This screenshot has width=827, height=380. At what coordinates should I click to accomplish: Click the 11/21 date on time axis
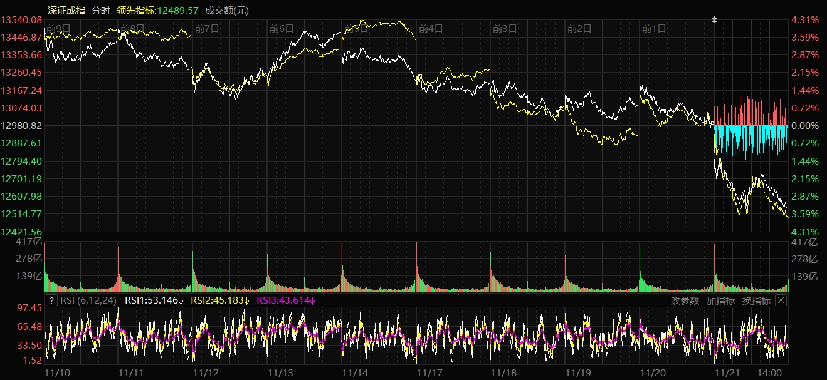pos(728,372)
